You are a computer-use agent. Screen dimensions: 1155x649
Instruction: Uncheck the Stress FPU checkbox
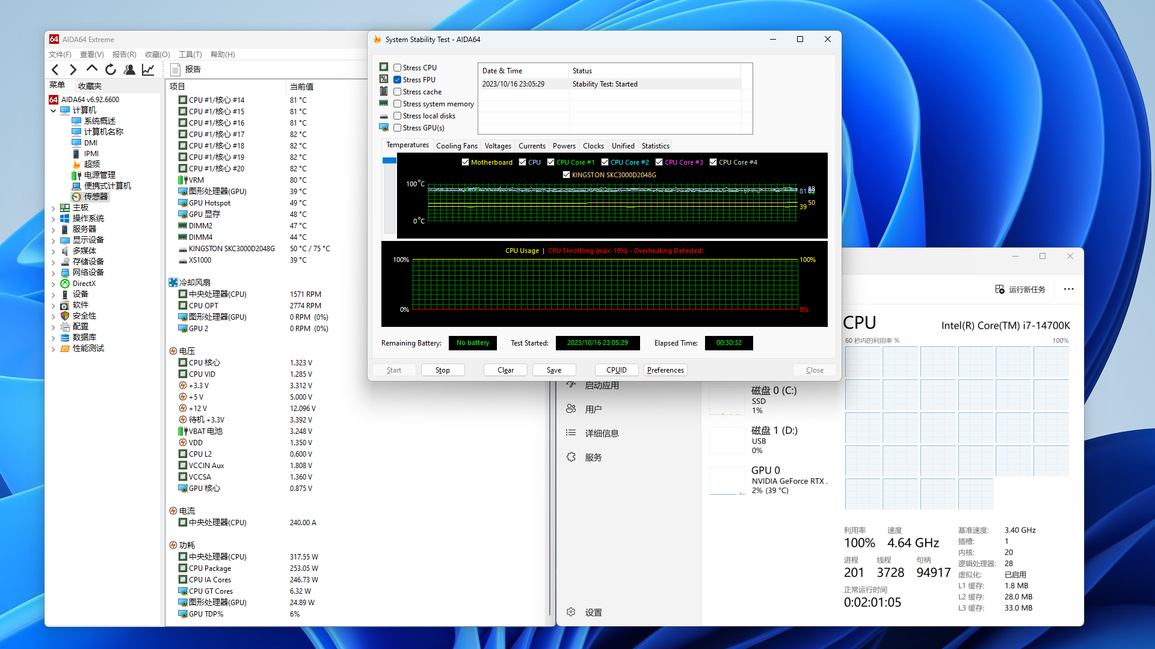point(398,80)
